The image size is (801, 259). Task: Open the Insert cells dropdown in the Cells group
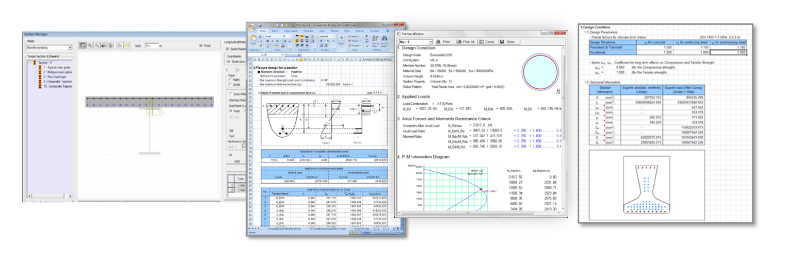pos(354,36)
